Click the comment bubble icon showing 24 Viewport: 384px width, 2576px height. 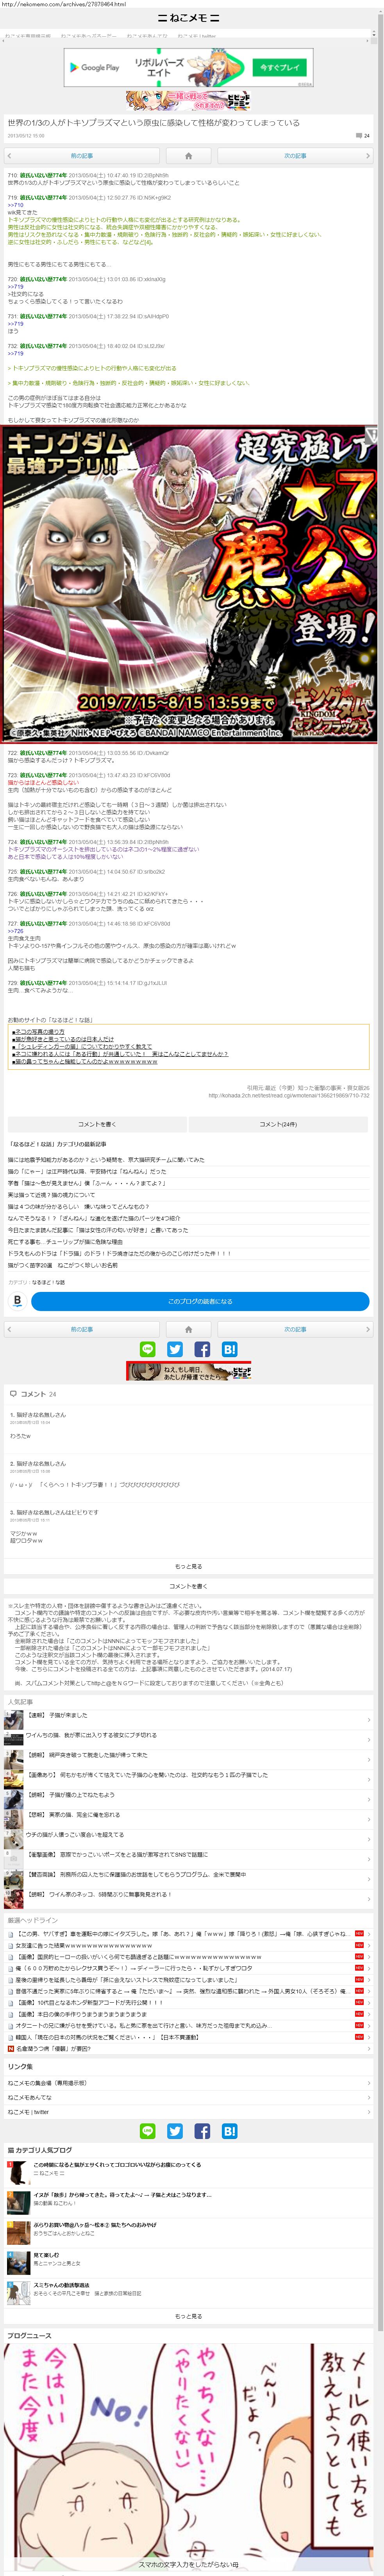[359, 135]
